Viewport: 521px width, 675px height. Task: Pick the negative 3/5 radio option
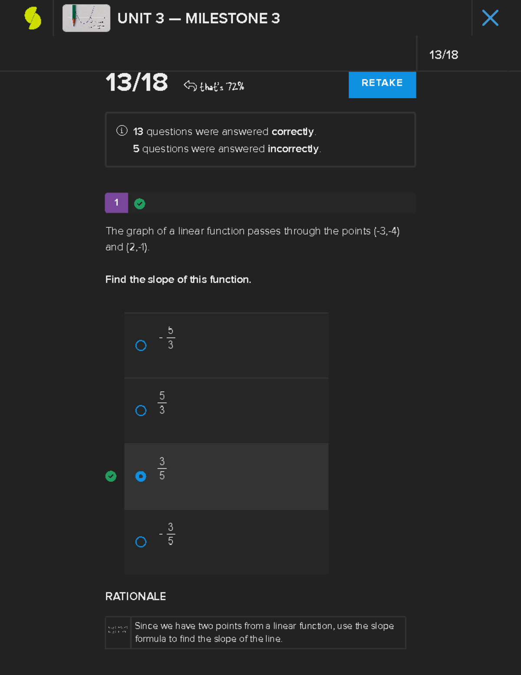[141, 542]
